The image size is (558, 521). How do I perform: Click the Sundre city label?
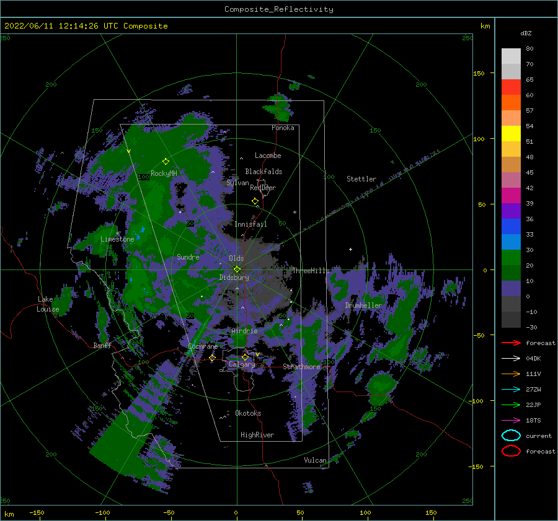pos(188,257)
